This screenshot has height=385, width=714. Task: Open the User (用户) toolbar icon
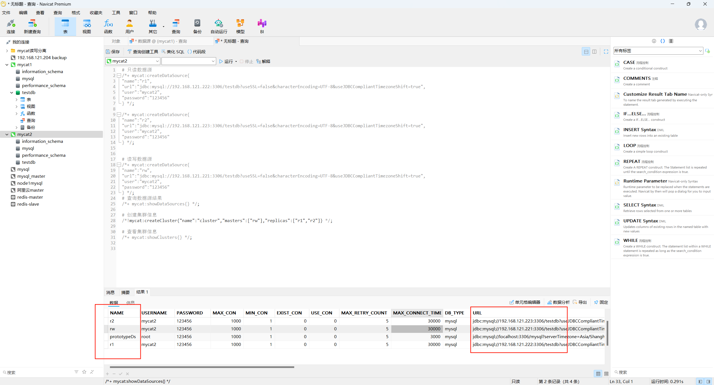[x=129, y=27]
